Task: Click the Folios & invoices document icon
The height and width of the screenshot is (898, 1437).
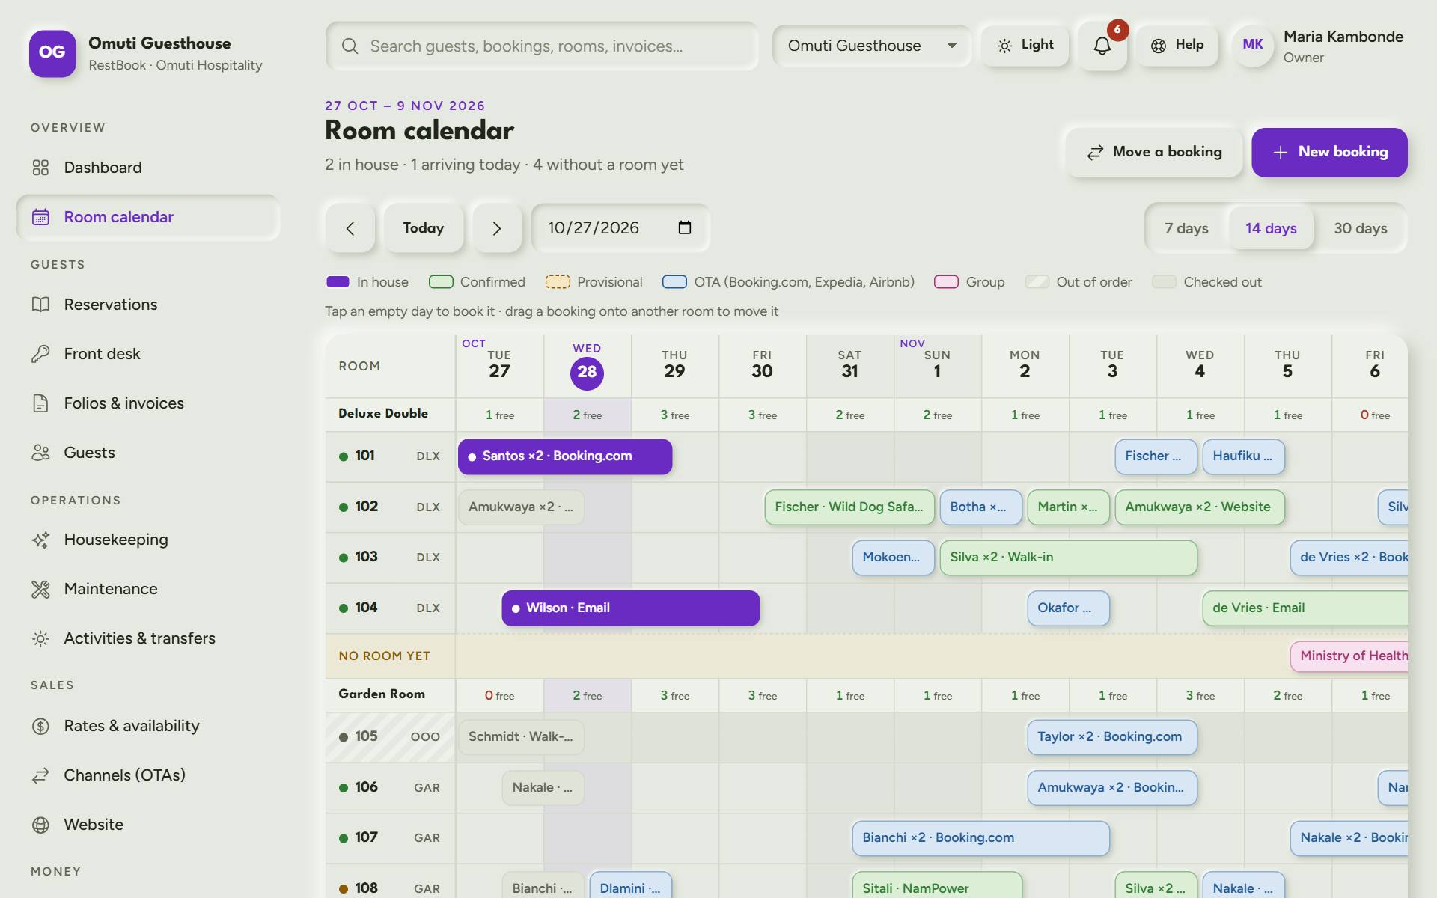Action: [40, 403]
